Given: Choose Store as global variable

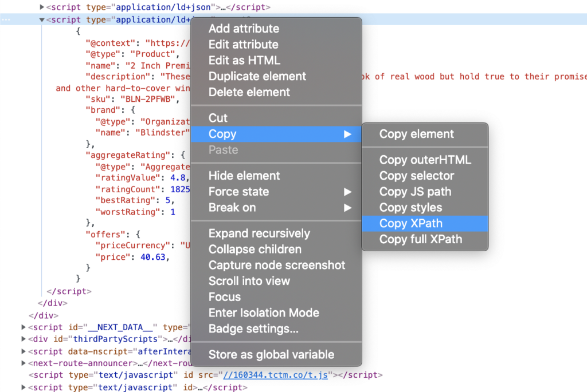Looking at the screenshot, I should 271,354.
